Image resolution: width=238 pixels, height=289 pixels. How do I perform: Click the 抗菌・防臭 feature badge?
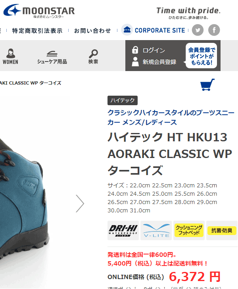point(222,230)
